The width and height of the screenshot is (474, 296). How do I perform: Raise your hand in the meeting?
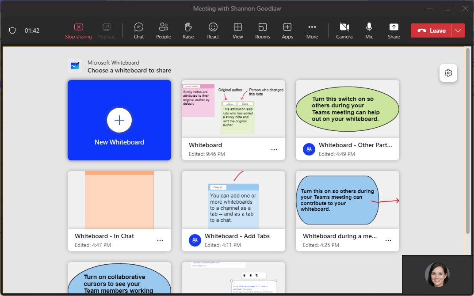[x=188, y=31]
